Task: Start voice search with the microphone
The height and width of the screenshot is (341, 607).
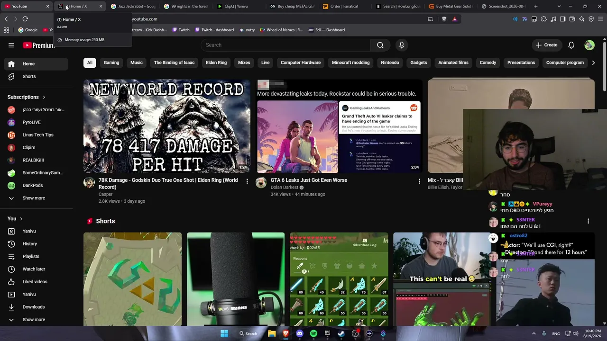Action: tap(402, 45)
